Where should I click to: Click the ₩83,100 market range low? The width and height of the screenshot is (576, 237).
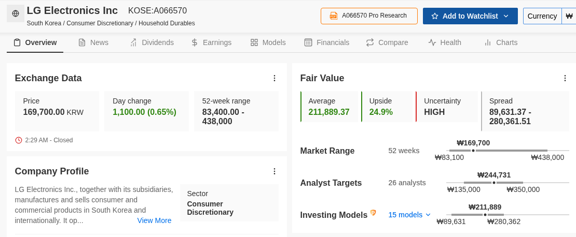tap(449, 157)
